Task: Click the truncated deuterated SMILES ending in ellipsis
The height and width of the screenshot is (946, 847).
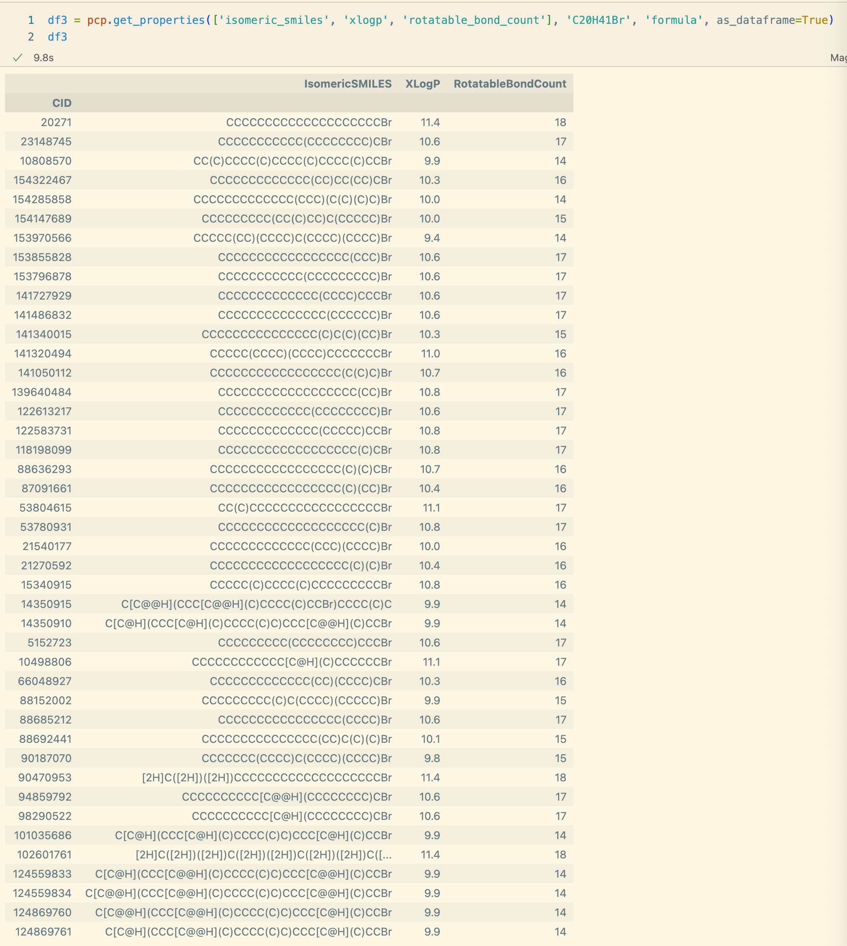Action: tap(263, 855)
